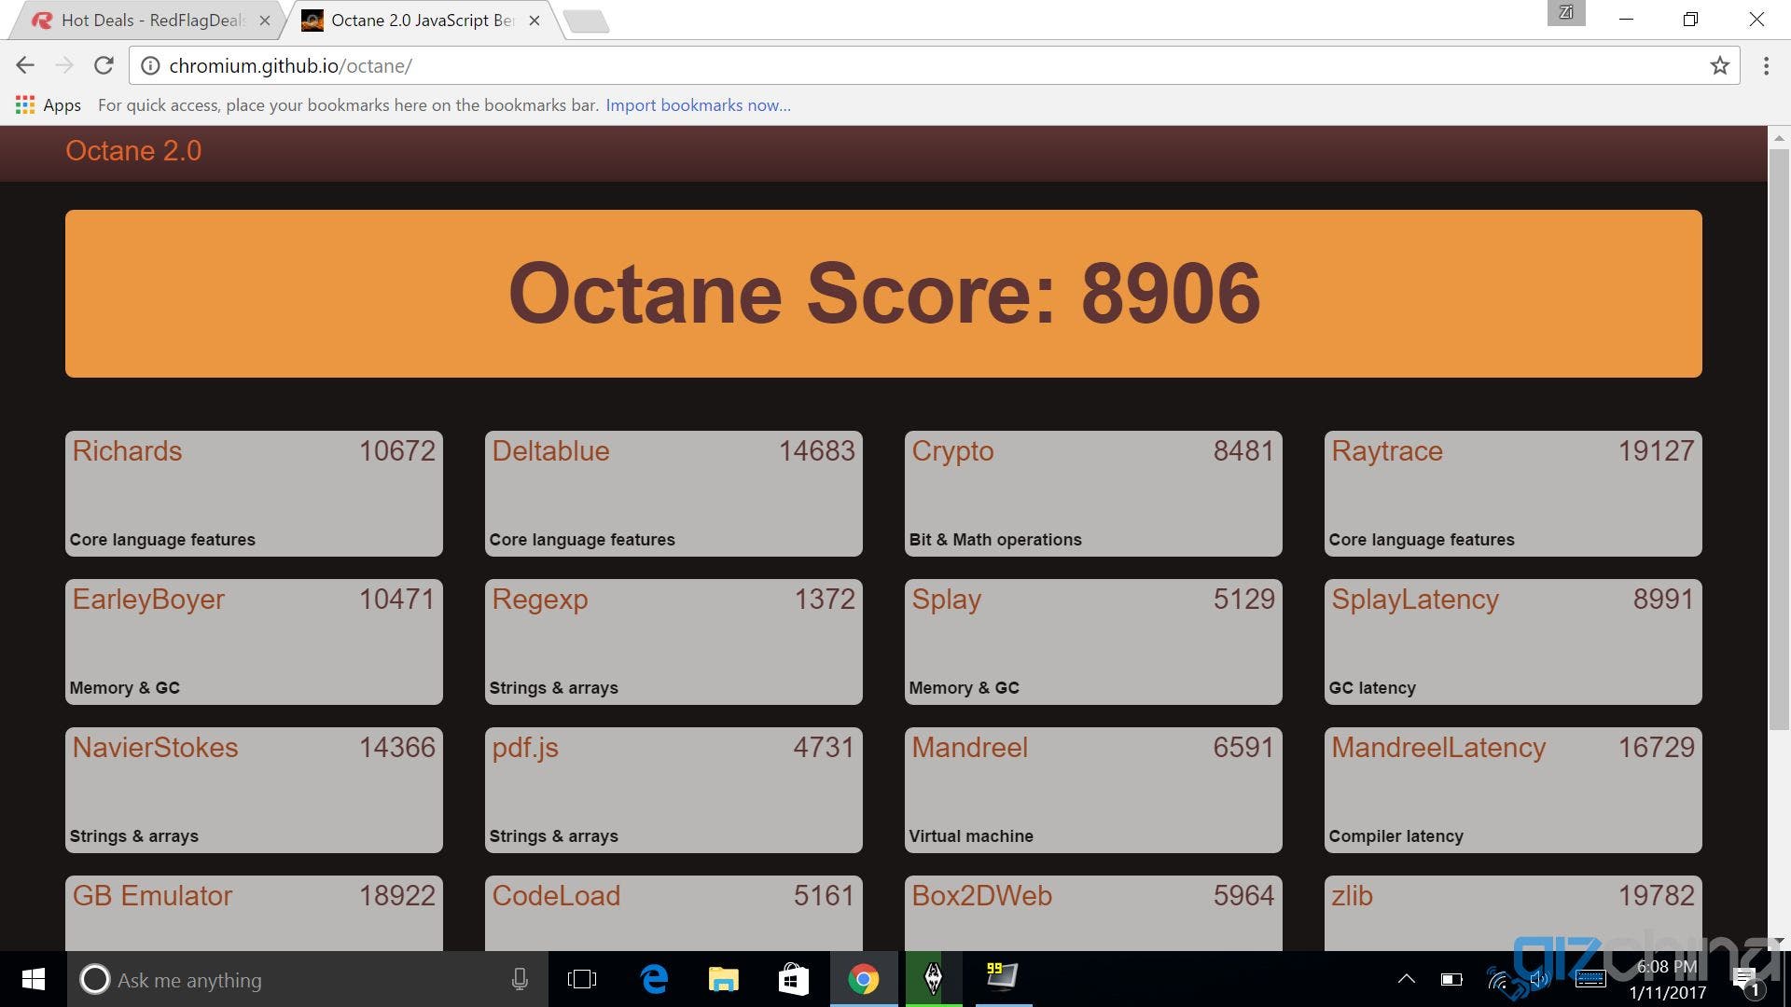Switch to the Hot Deals RedFlagDeals tab
Screen dimensions: 1791x1007
point(149,21)
